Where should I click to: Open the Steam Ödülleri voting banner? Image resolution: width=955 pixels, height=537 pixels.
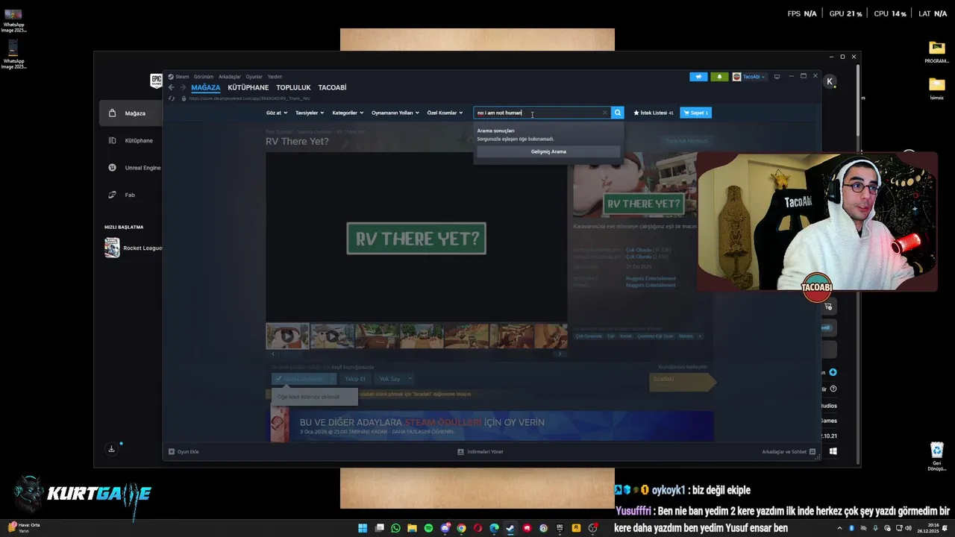pyautogui.click(x=492, y=426)
